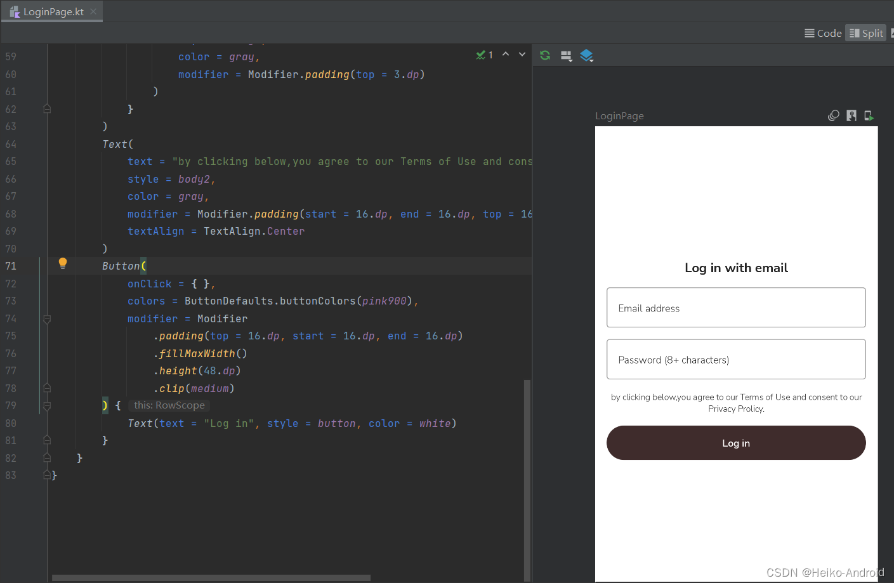Click the fillMaxWidth() call on line 76

[x=200, y=353]
